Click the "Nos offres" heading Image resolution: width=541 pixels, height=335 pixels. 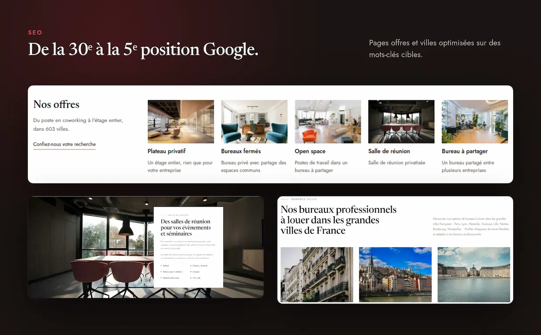click(56, 105)
